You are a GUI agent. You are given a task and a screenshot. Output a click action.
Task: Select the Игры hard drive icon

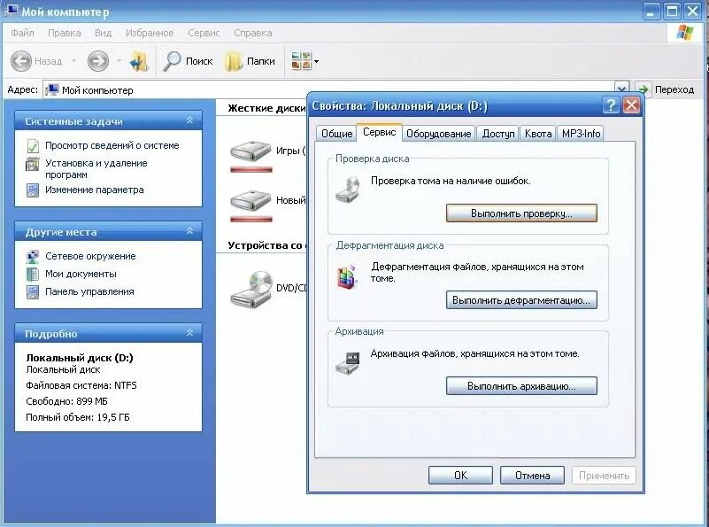click(x=250, y=151)
